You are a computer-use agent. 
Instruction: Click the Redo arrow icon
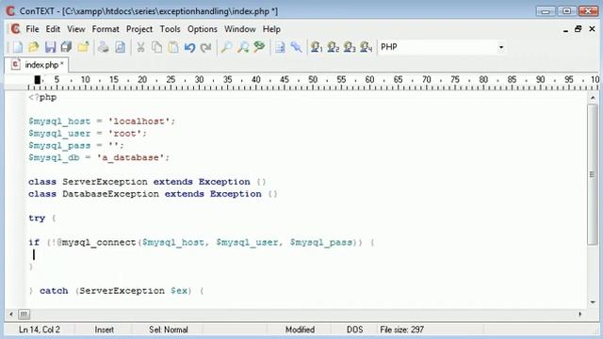[205, 47]
